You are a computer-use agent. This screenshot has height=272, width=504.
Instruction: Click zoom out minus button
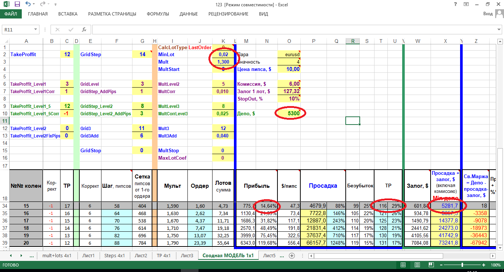(x=441, y=265)
